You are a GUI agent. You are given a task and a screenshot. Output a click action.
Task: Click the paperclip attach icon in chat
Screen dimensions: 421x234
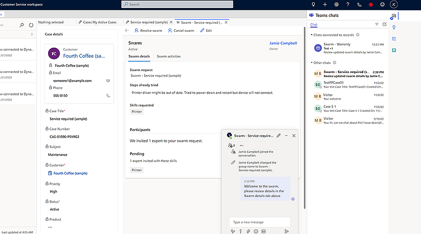pos(248,231)
